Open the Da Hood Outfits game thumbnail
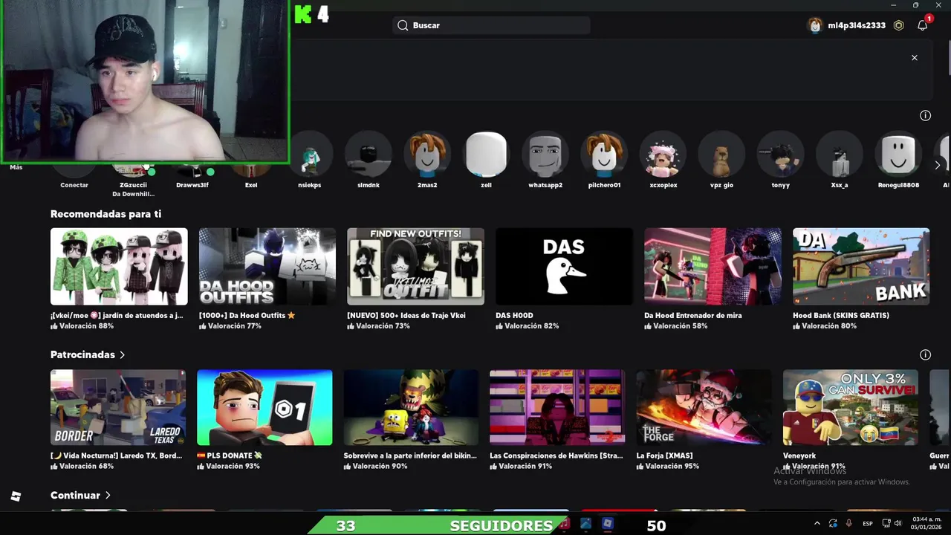 click(267, 267)
